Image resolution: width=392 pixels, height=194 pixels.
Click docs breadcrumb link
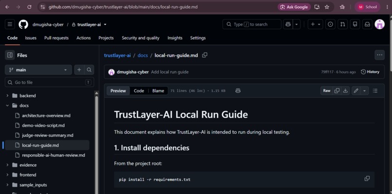(x=143, y=55)
